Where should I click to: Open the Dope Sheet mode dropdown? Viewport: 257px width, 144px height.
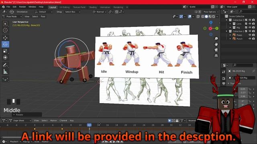(20, 121)
